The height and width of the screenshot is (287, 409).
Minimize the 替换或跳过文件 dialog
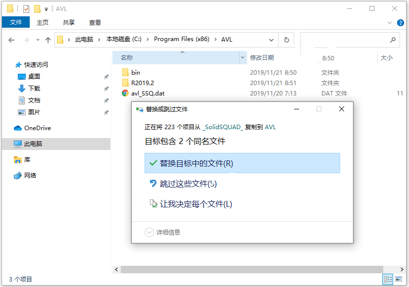(x=297, y=109)
